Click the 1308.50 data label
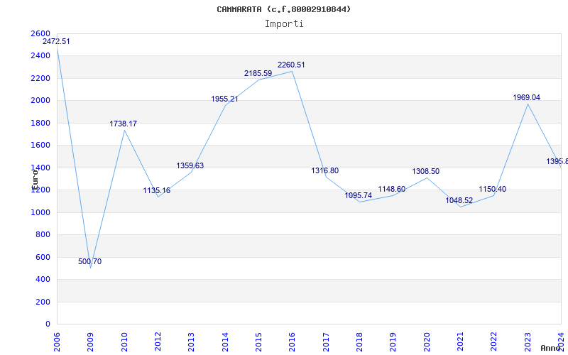 [x=425, y=171]
